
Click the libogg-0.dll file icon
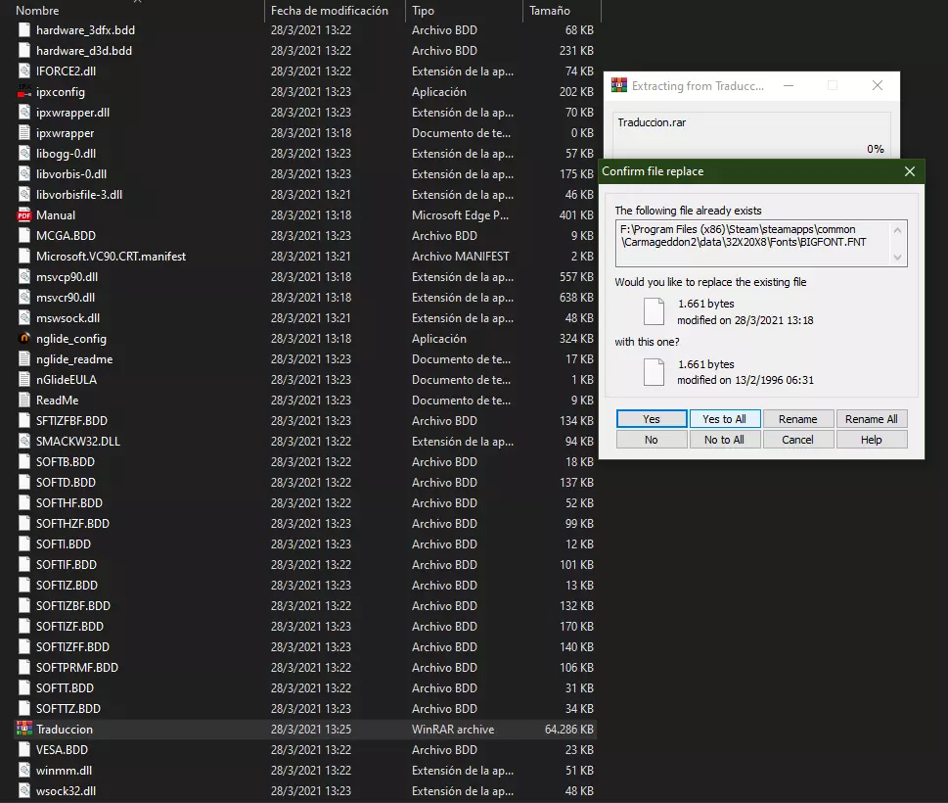(x=24, y=154)
